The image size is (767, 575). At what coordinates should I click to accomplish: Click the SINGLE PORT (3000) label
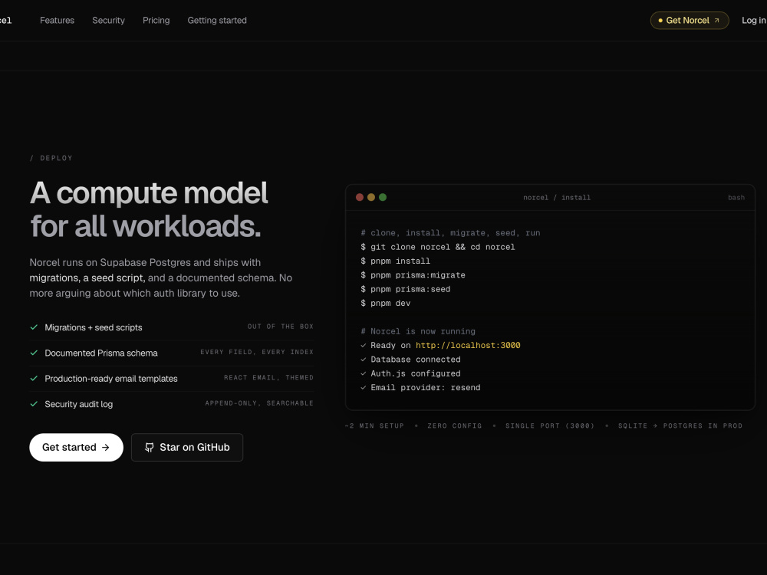(x=550, y=426)
